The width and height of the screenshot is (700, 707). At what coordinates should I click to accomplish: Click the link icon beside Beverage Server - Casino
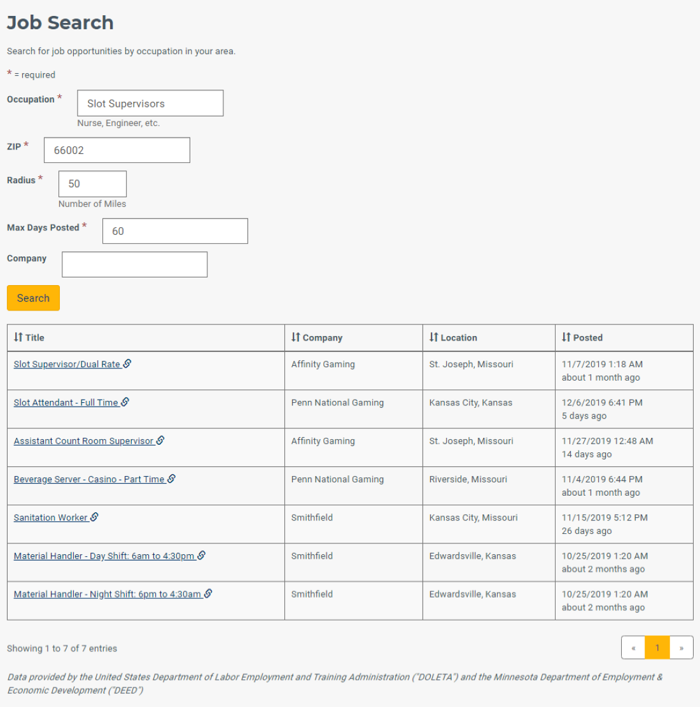[171, 479]
